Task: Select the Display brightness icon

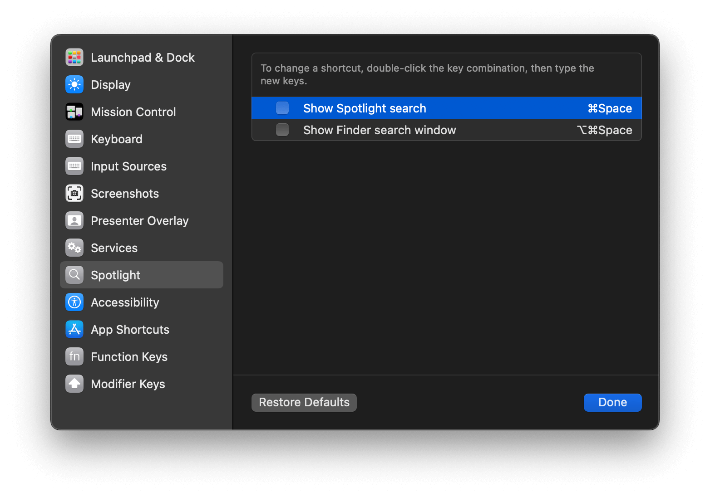Action: tap(74, 84)
